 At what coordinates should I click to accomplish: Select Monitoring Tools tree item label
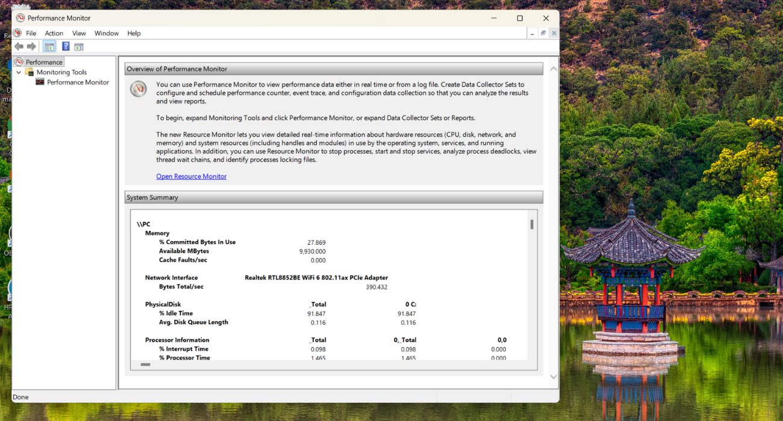(x=61, y=72)
